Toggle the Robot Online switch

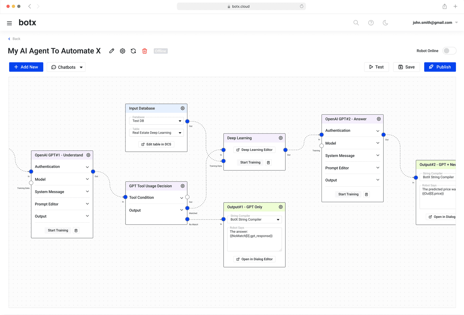click(x=449, y=51)
